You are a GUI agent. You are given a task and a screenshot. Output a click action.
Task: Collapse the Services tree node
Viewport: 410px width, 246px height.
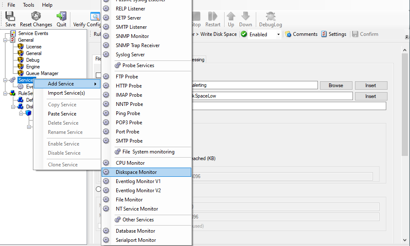[6, 80]
